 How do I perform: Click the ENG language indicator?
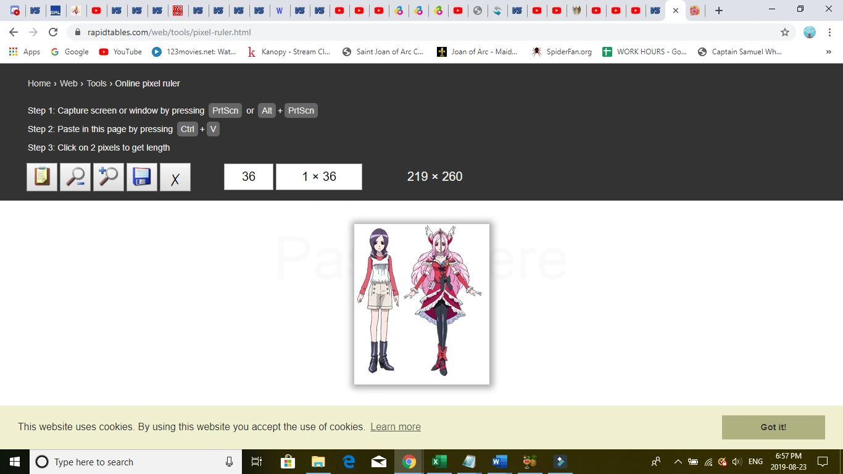[755, 462]
